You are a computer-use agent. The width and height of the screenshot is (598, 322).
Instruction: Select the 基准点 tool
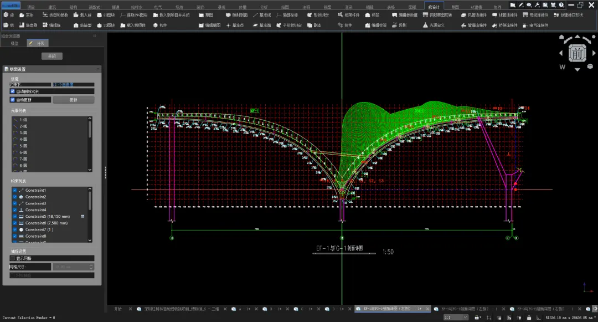pyautogui.click(x=235, y=25)
